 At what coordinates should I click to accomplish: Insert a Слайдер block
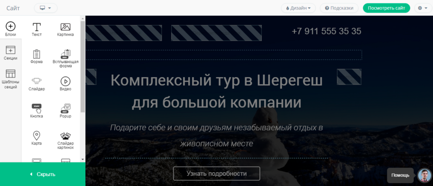pyautogui.click(x=36, y=84)
